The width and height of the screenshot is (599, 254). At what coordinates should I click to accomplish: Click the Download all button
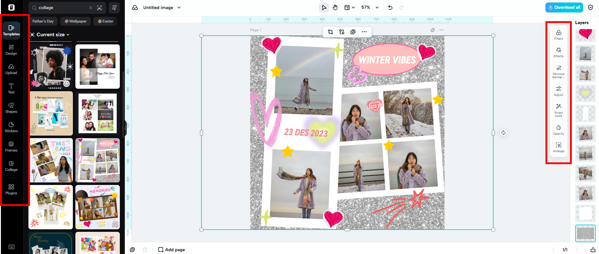point(564,7)
